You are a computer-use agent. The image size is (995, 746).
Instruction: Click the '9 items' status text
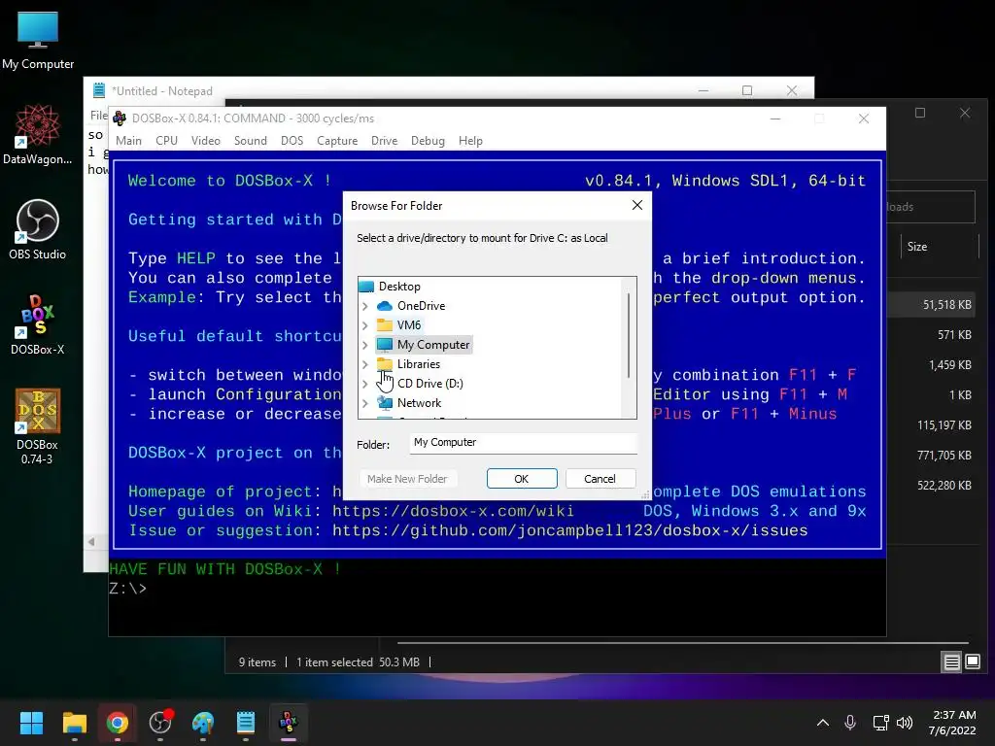click(x=257, y=662)
